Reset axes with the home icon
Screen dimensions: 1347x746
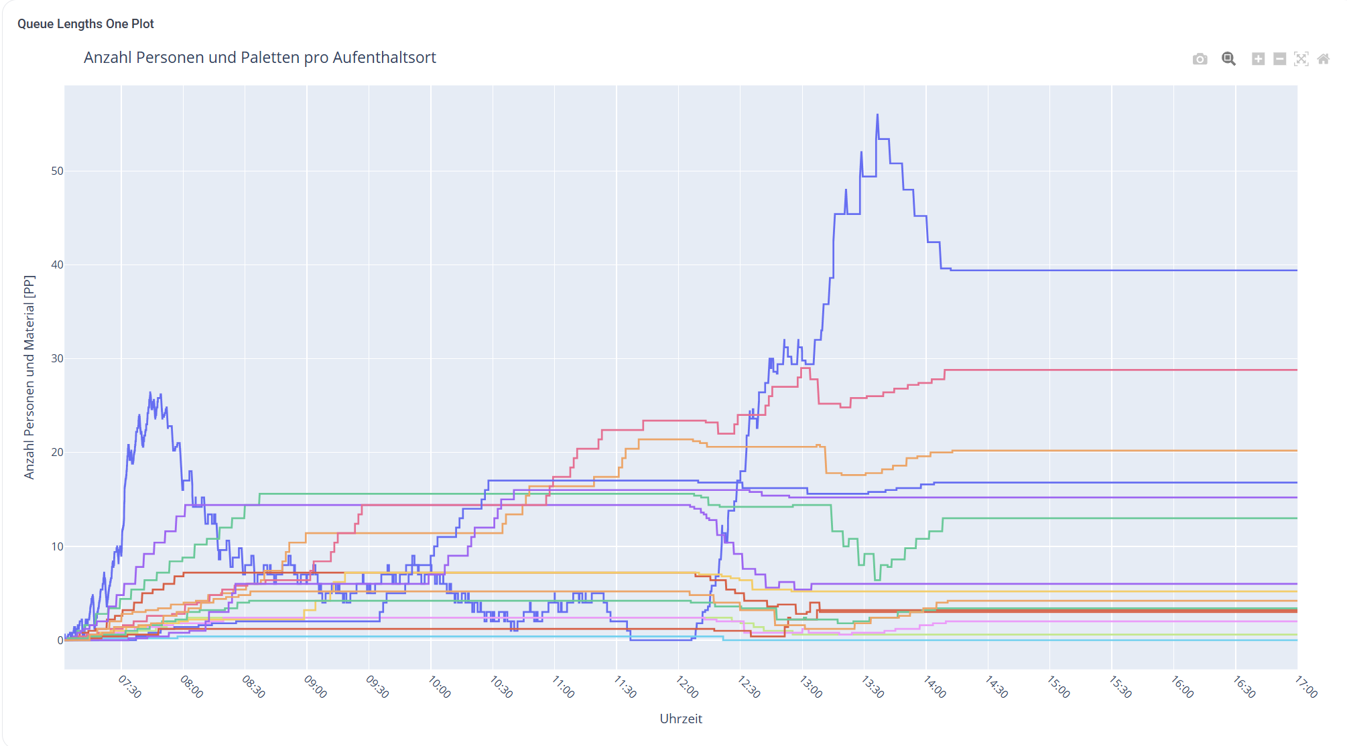pyautogui.click(x=1323, y=59)
